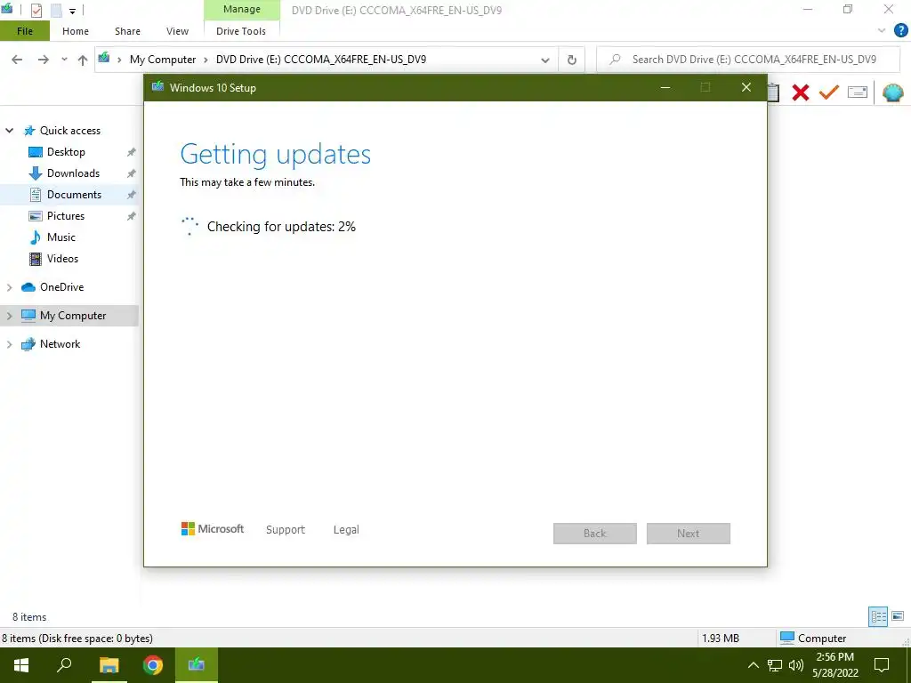This screenshot has width=911, height=683.
Task: Click the pin icon next to Desktop
Action: 132,152
